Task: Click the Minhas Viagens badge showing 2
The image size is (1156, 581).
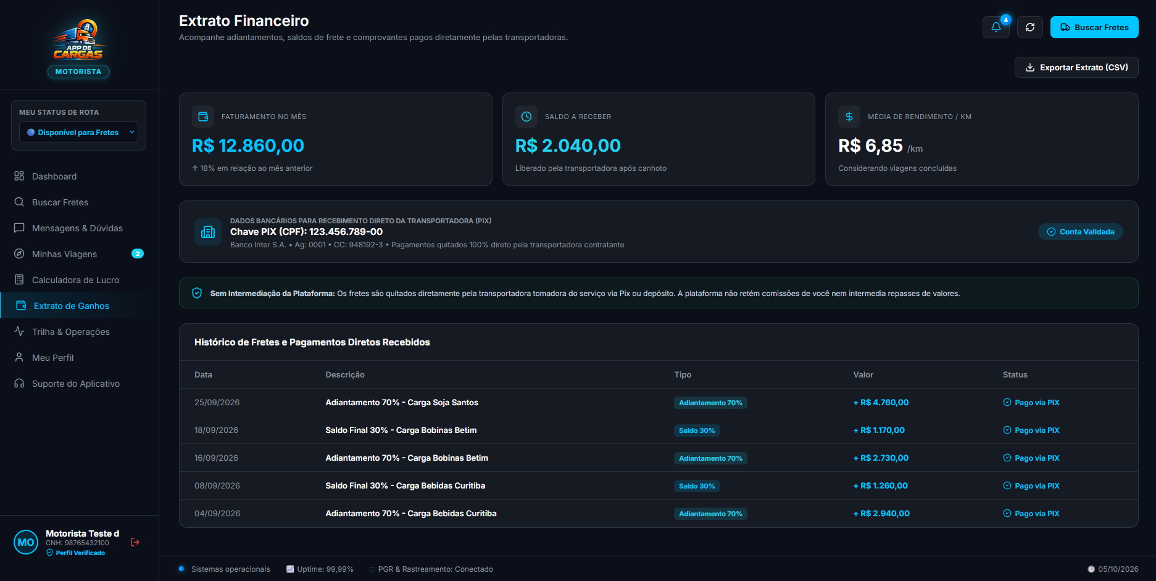Action: 138,253
